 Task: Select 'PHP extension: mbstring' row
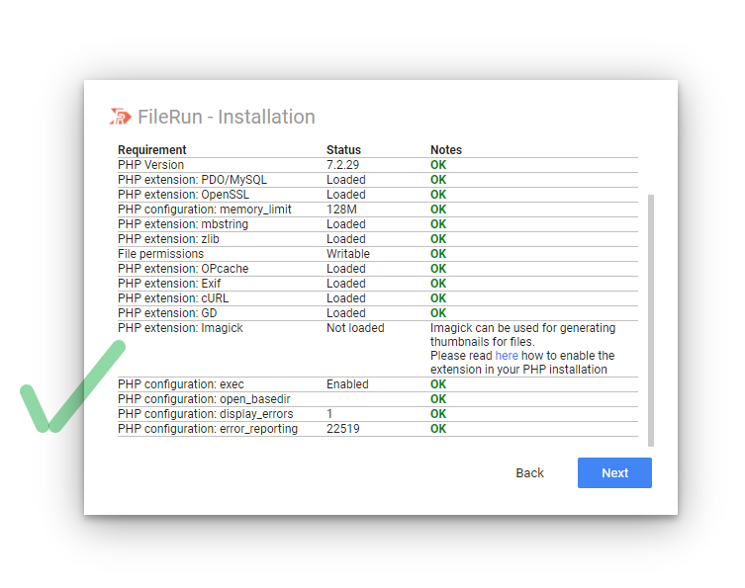[378, 224]
